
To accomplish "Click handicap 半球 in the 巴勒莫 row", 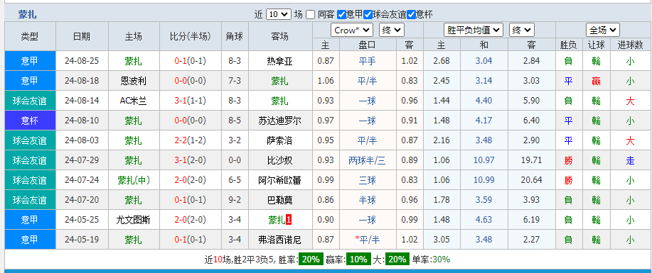I will click(x=367, y=201).
